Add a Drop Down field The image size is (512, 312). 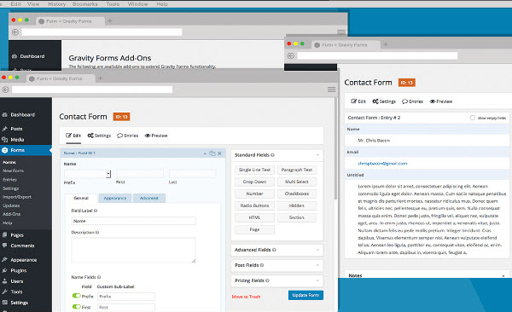click(x=254, y=182)
